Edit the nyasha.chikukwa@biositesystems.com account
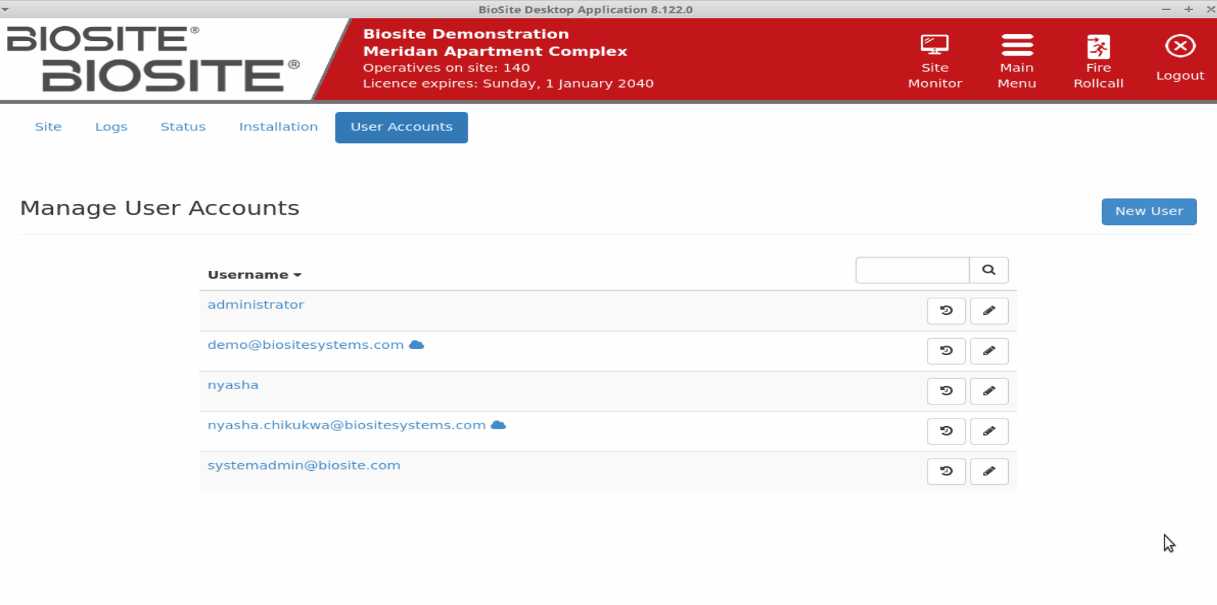 [989, 432]
